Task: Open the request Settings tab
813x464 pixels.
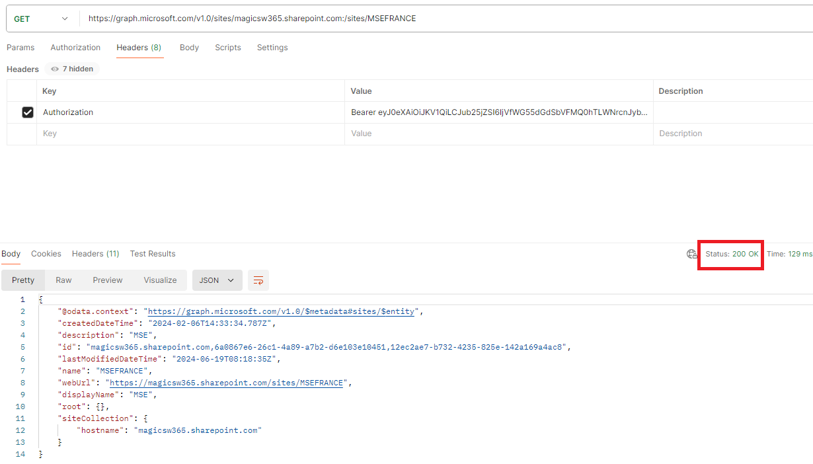Action: click(x=272, y=47)
